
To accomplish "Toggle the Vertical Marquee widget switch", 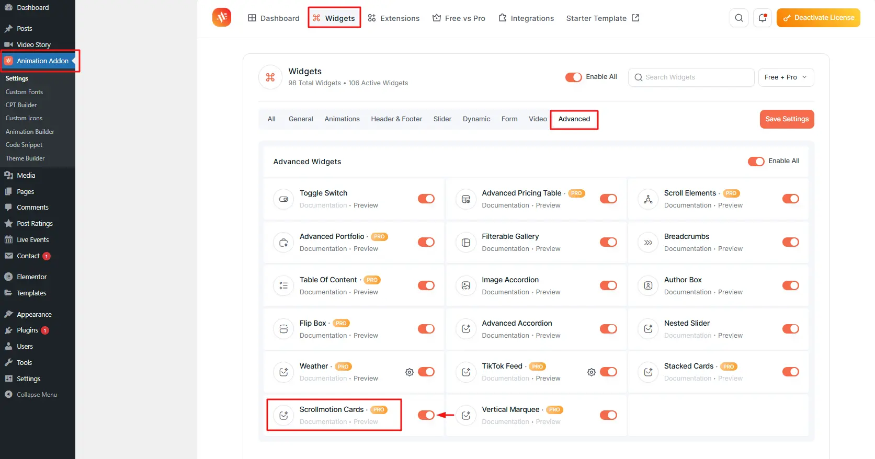I will pos(608,415).
